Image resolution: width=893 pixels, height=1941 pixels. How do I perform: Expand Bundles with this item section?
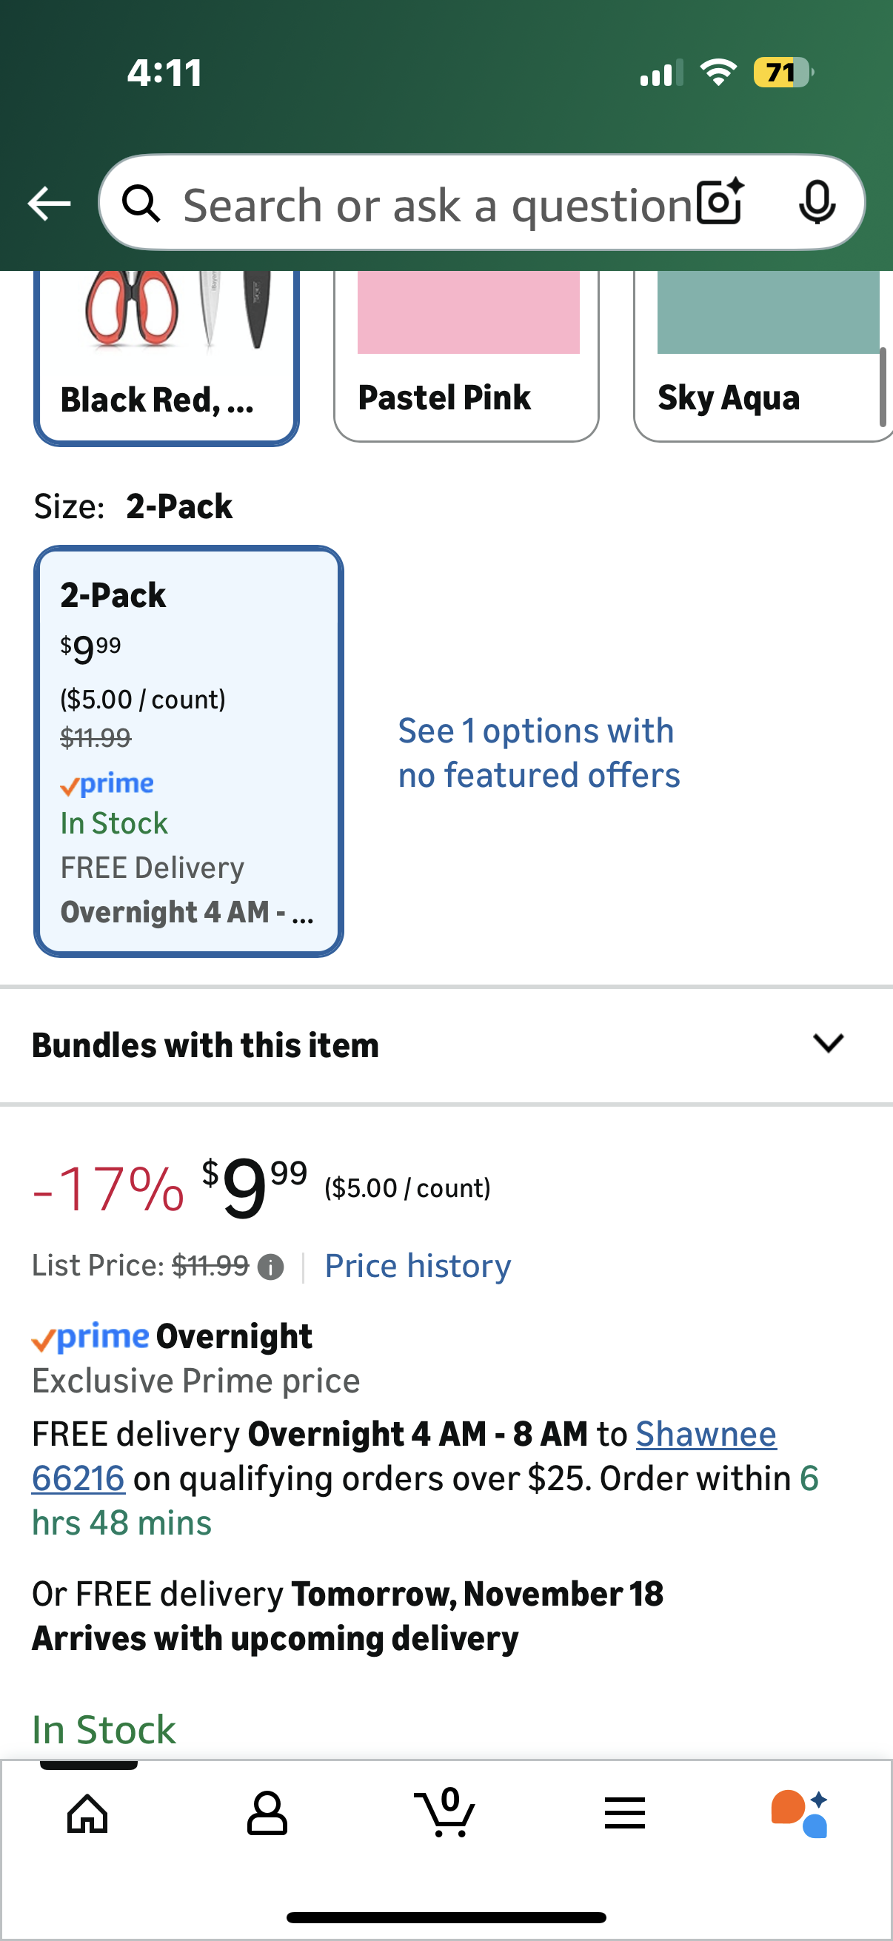click(205, 1045)
